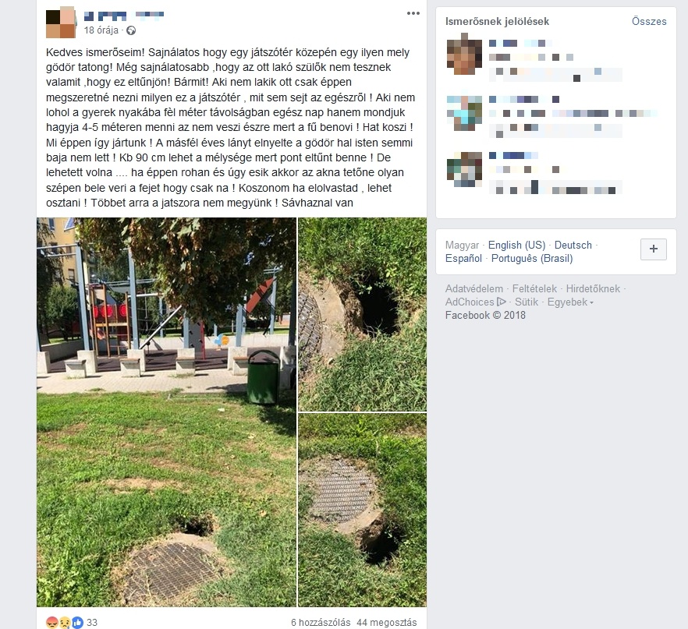This screenshot has height=629, width=688.
Task: Click the angry reaction icon
Action: coord(51,623)
